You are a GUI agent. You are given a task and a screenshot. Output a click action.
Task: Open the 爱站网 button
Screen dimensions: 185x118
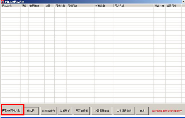pos(31,111)
